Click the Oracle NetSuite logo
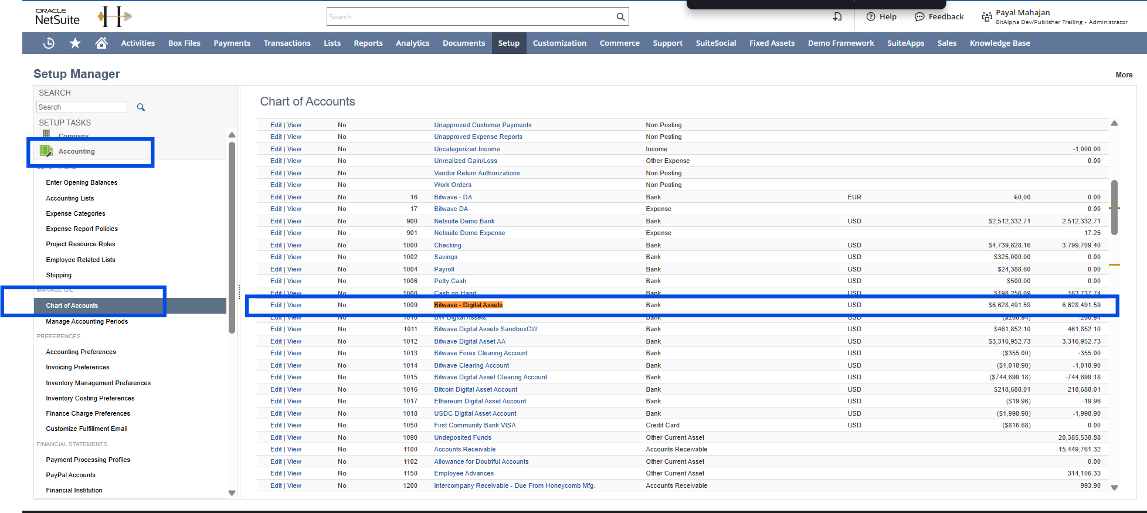The image size is (1147, 513). point(57,16)
